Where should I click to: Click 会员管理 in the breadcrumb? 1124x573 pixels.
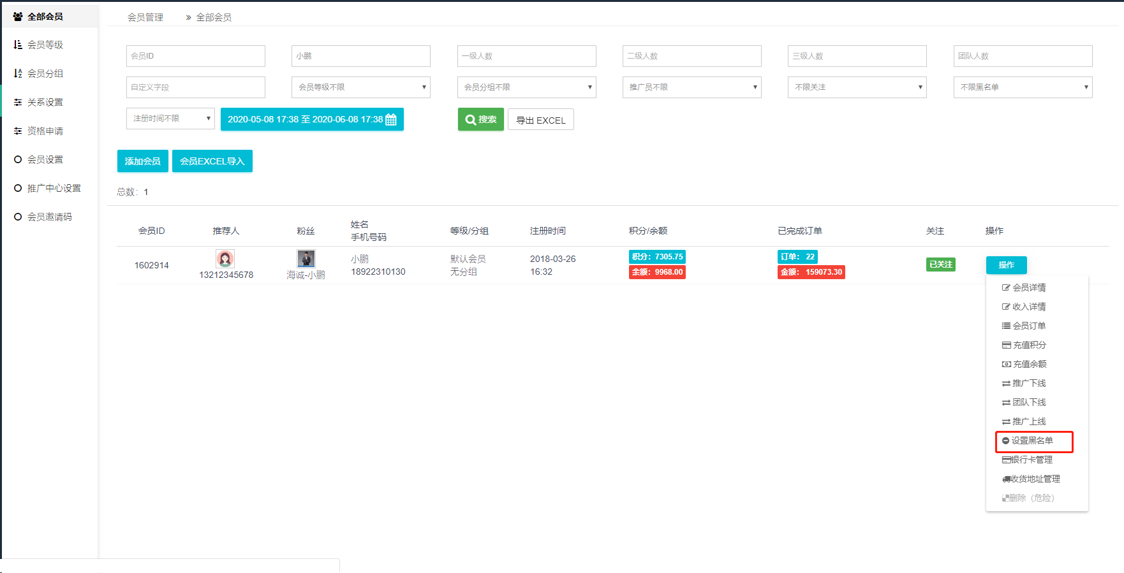[145, 17]
